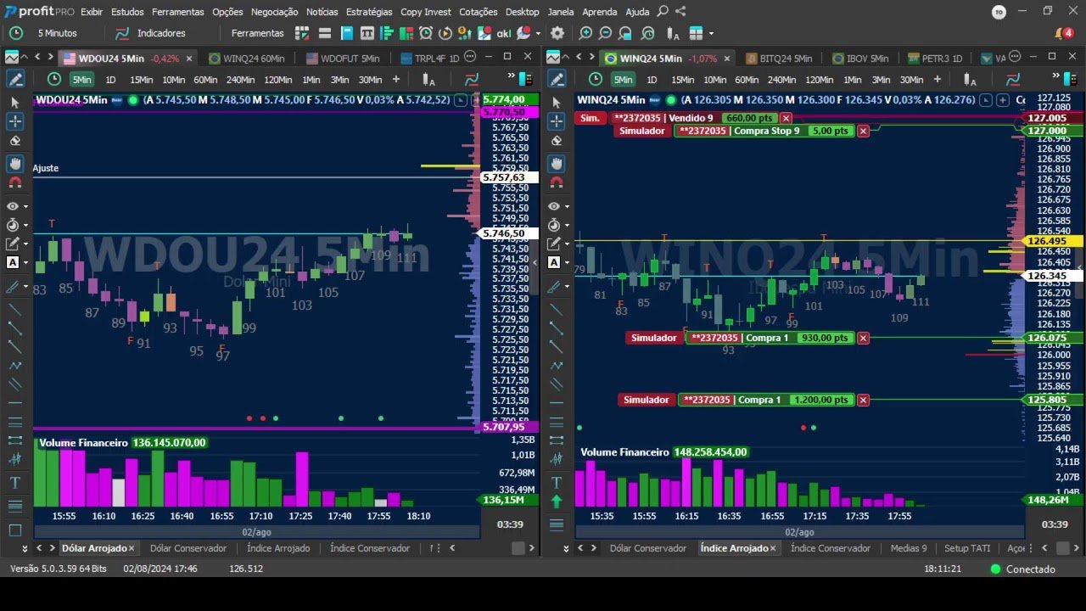Select the hand pan tool on WINQ24 chart
The width and height of the screenshot is (1086, 611).
click(x=557, y=163)
